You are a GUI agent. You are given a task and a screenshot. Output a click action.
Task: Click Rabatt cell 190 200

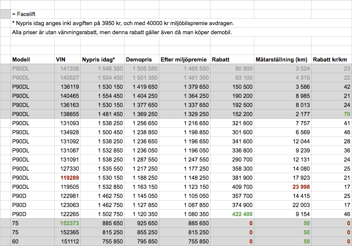click(x=232, y=96)
